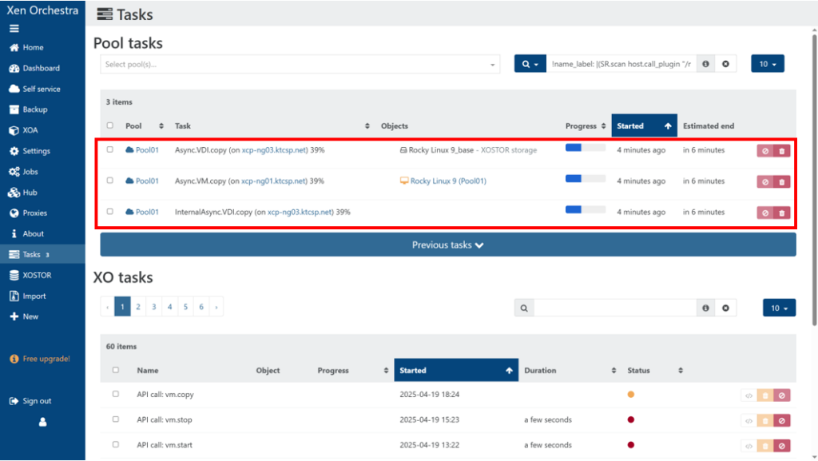Clear the pool tasks filter field
Viewport: 818px width, 461px height.
click(725, 64)
